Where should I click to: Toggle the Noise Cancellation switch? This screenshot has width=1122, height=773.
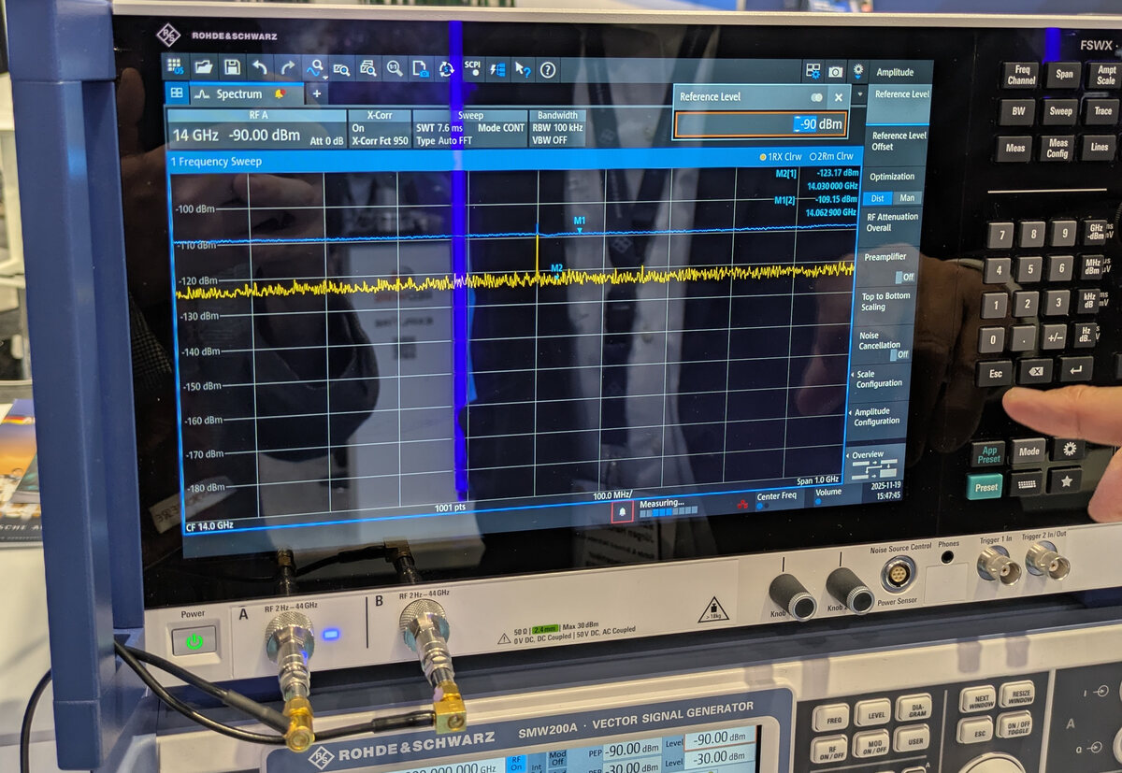(899, 354)
